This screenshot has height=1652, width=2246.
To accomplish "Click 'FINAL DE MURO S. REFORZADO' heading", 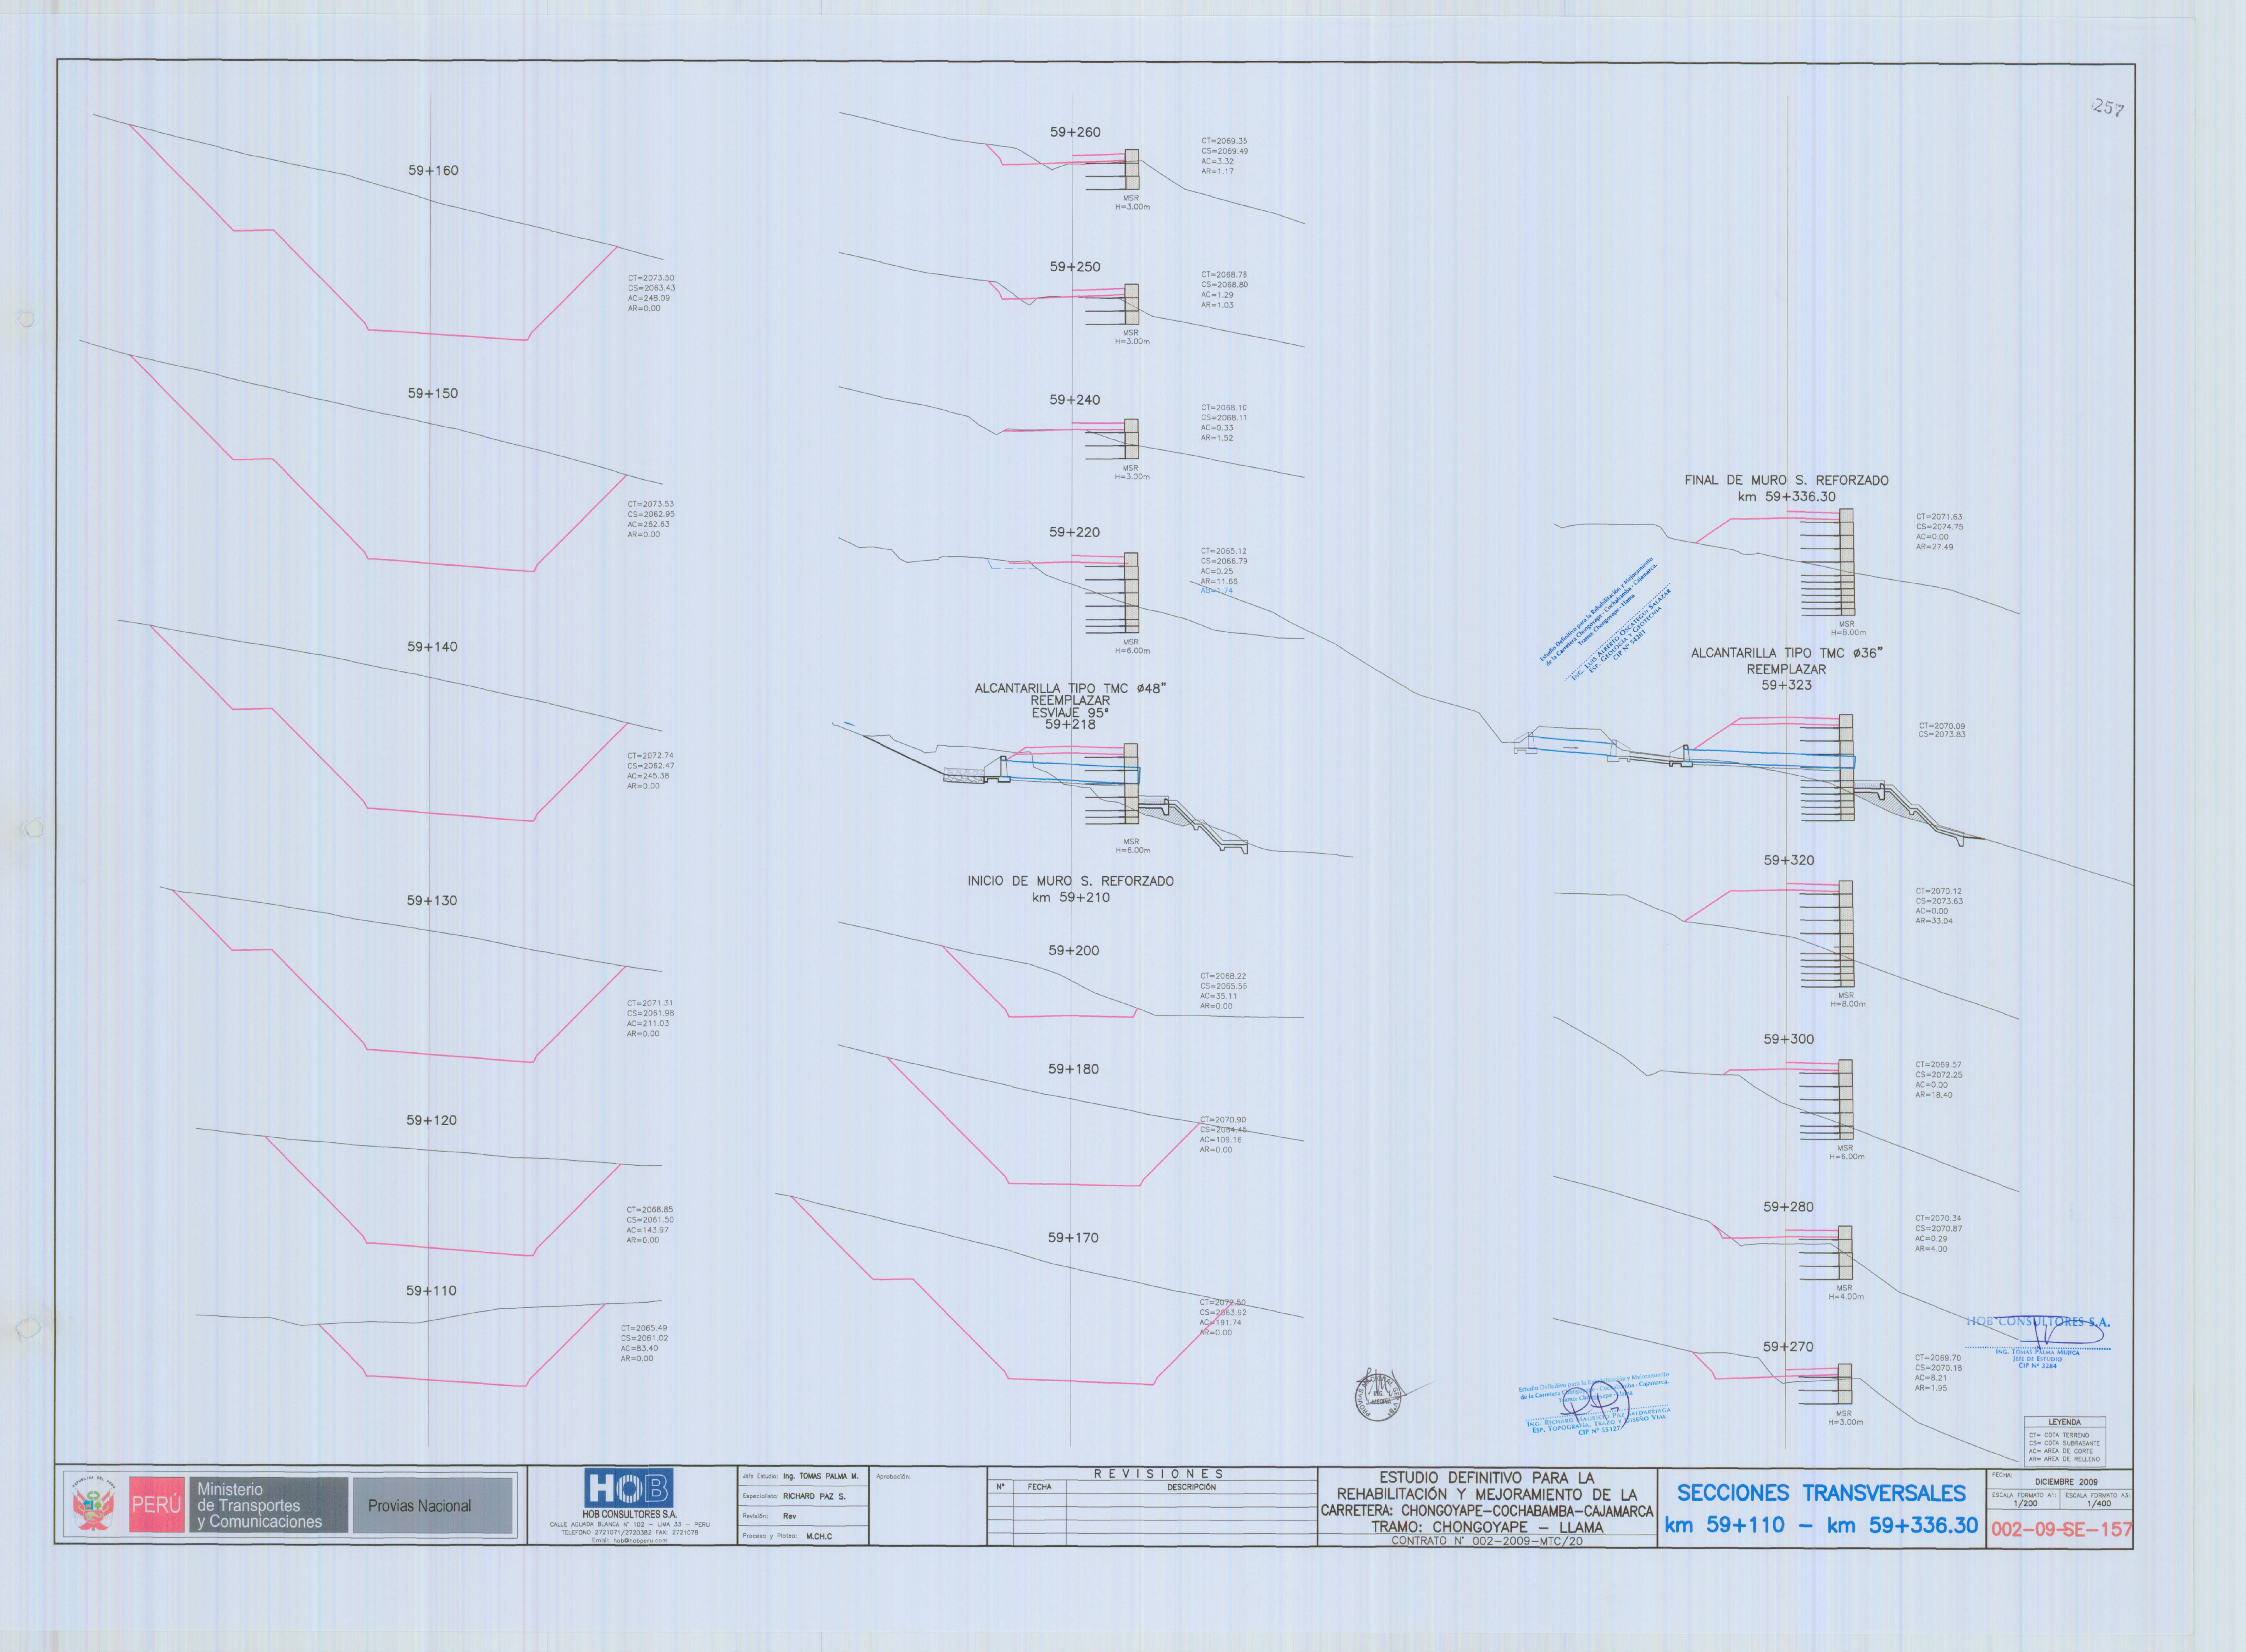I will pos(1786,480).
